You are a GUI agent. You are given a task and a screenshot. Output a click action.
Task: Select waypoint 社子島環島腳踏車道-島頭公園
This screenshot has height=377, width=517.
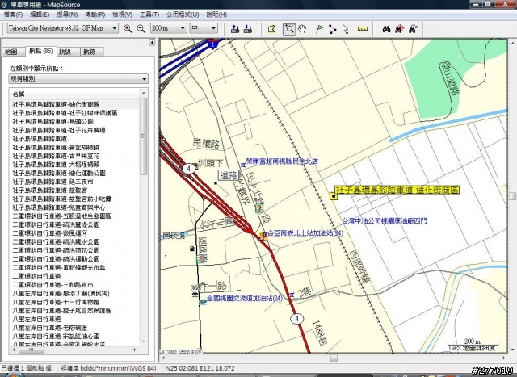[x=74, y=122]
